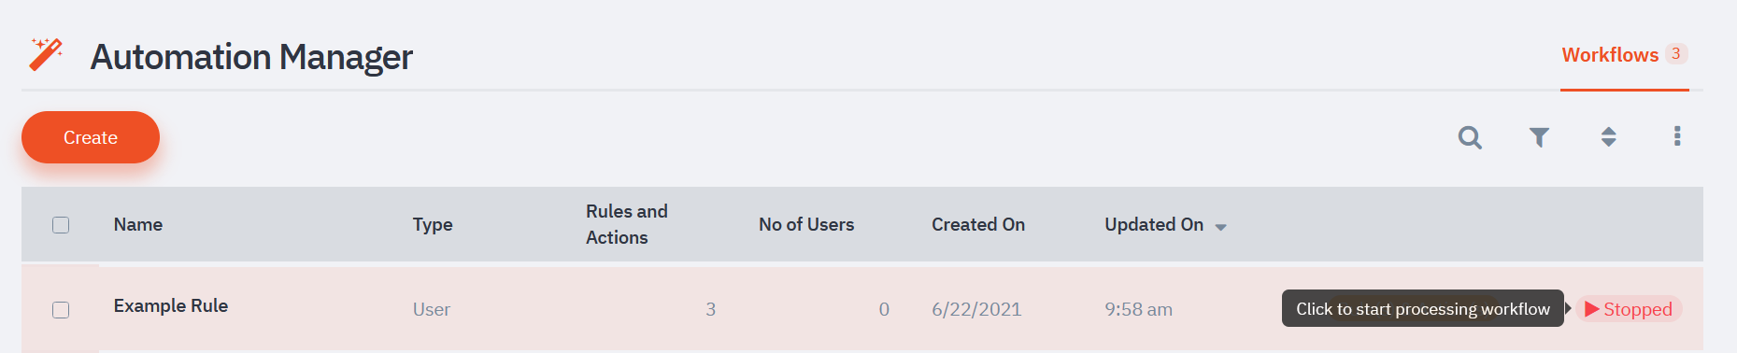Toggle the select-all header checkbox
Screen dimensions: 1737x353
tap(61, 225)
